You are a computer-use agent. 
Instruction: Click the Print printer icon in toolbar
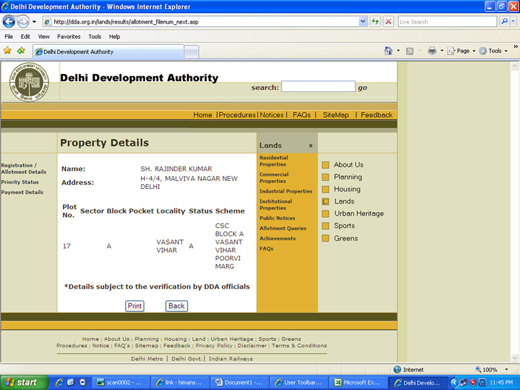431,51
